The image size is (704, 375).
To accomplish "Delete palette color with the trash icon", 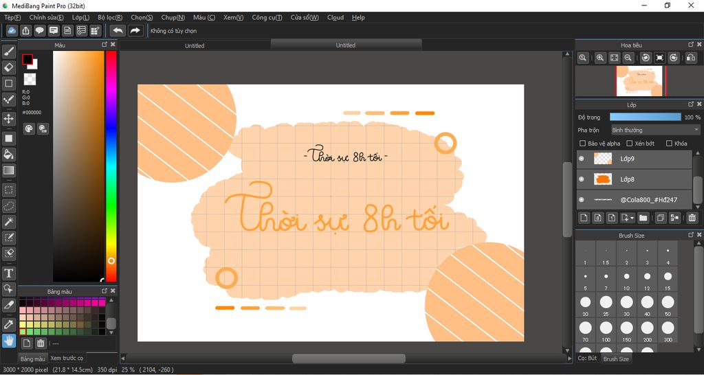I will (x=41, y=343).
